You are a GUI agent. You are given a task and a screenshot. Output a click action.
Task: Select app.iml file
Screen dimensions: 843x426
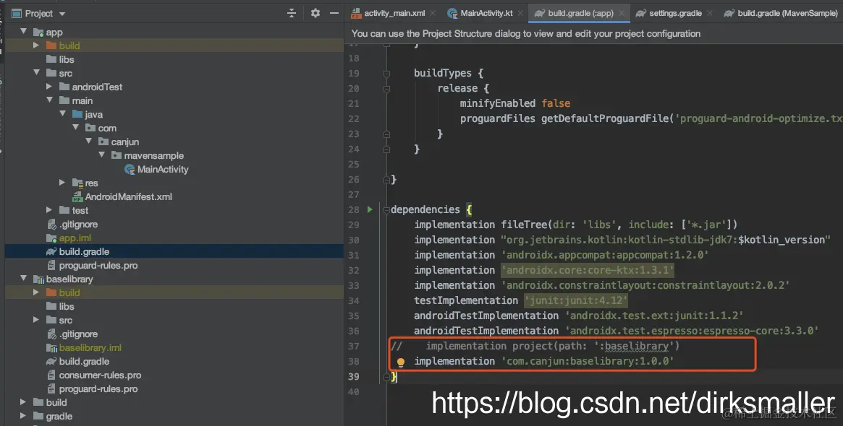tap(75, 238)
